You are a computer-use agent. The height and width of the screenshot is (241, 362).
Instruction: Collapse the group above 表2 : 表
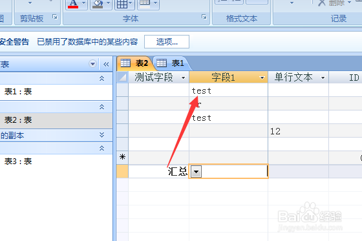click(x=102, y=107)
